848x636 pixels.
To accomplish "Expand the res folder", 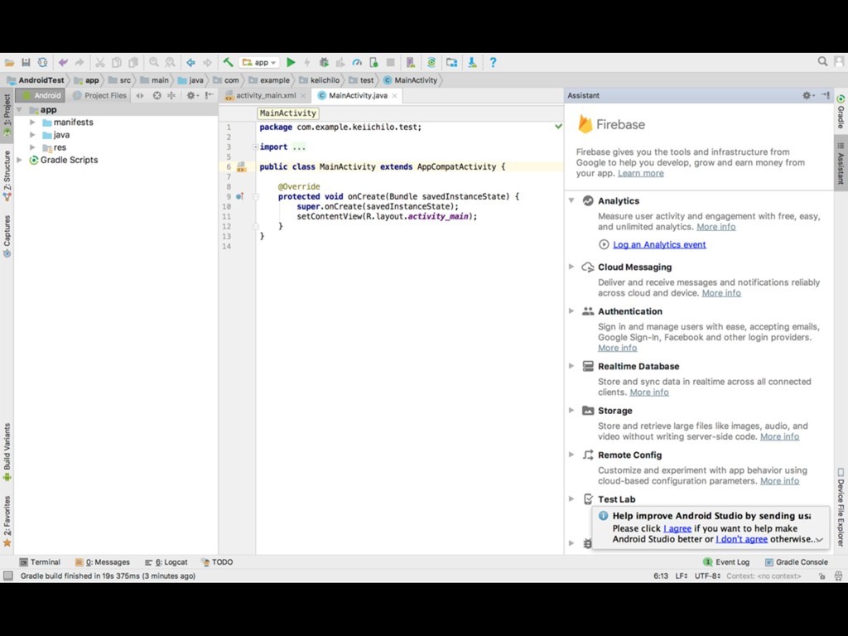I will (32, 147).
